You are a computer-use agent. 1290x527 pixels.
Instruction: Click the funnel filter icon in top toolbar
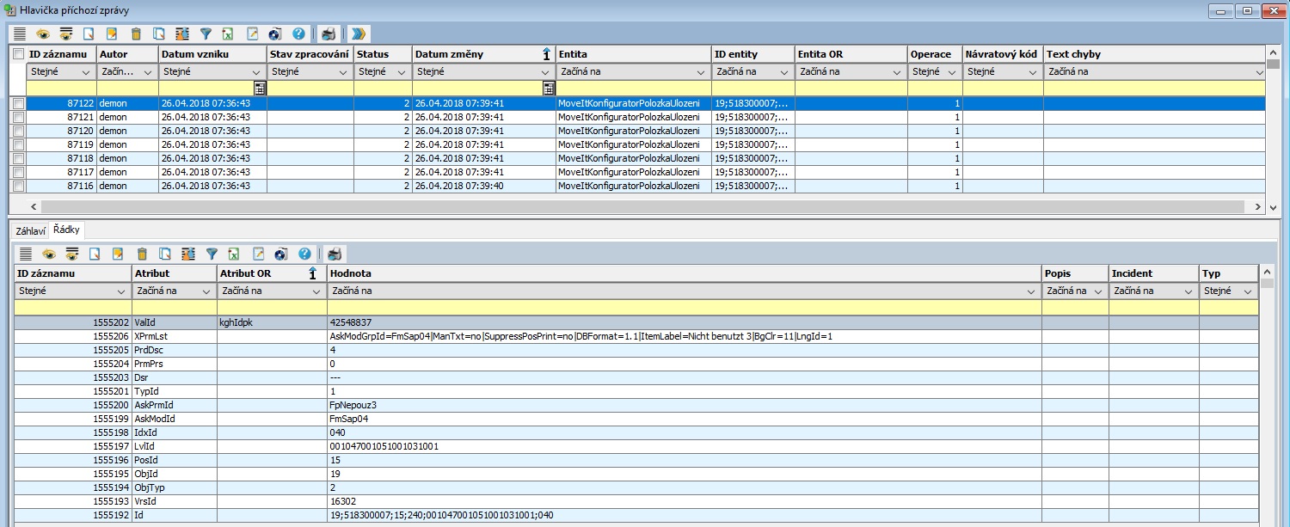pyautogui.click(x=206, y=34)
